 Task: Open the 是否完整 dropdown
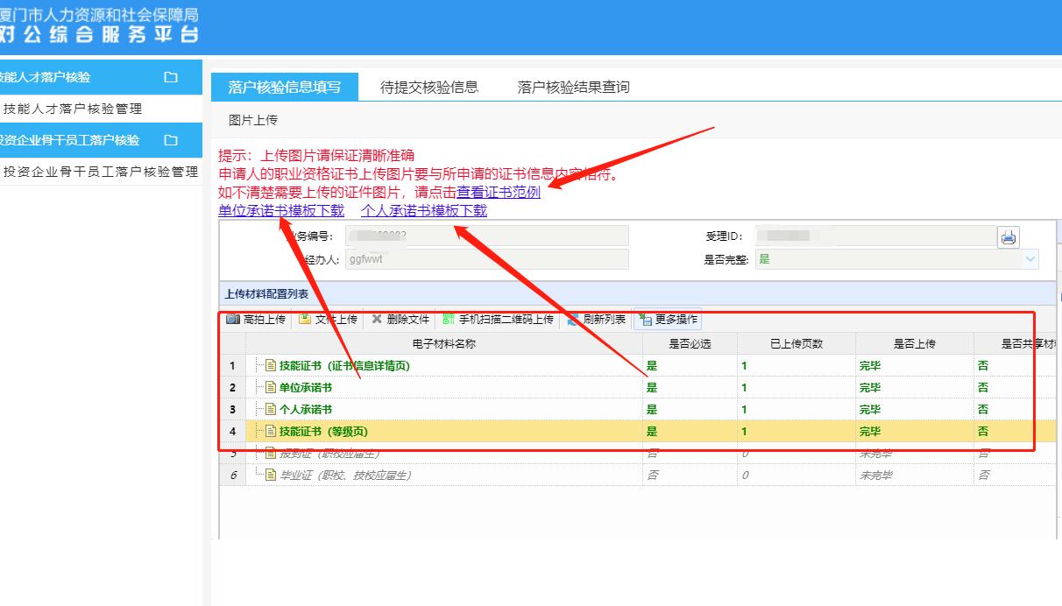1029,259
